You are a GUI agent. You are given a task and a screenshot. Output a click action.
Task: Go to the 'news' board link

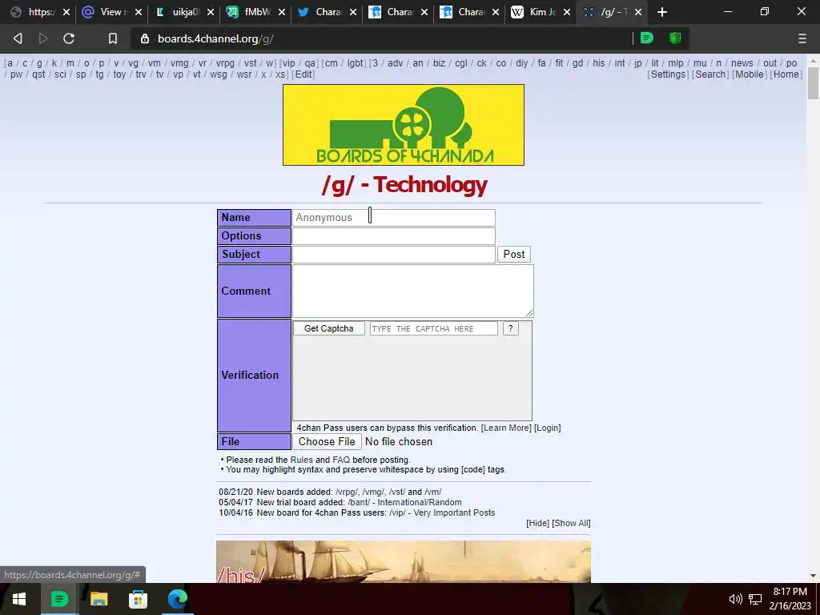(742, 63)
